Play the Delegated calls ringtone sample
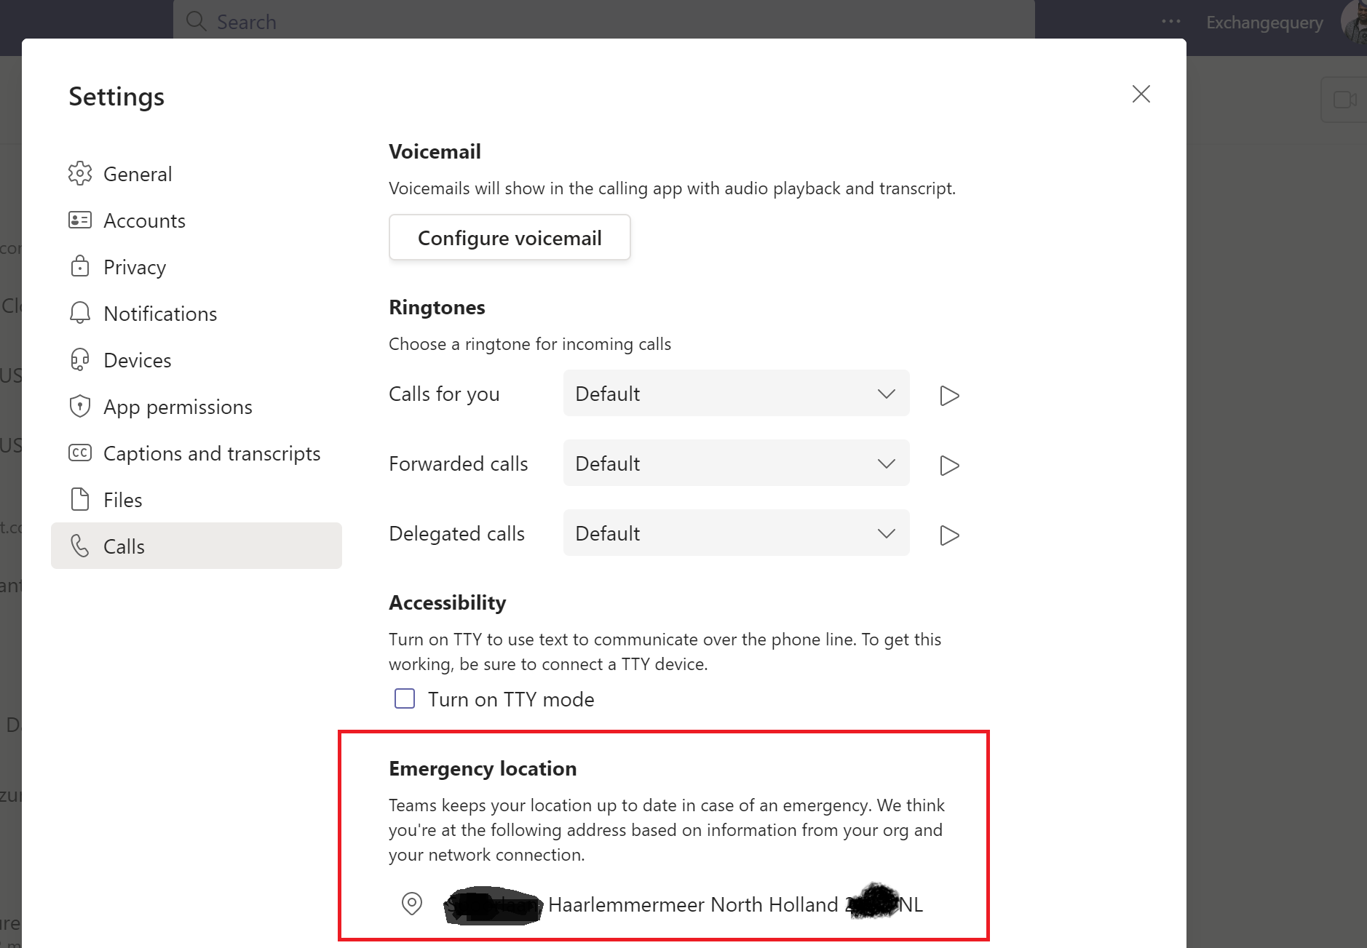The image size is (1367, 948). [949, 535]
